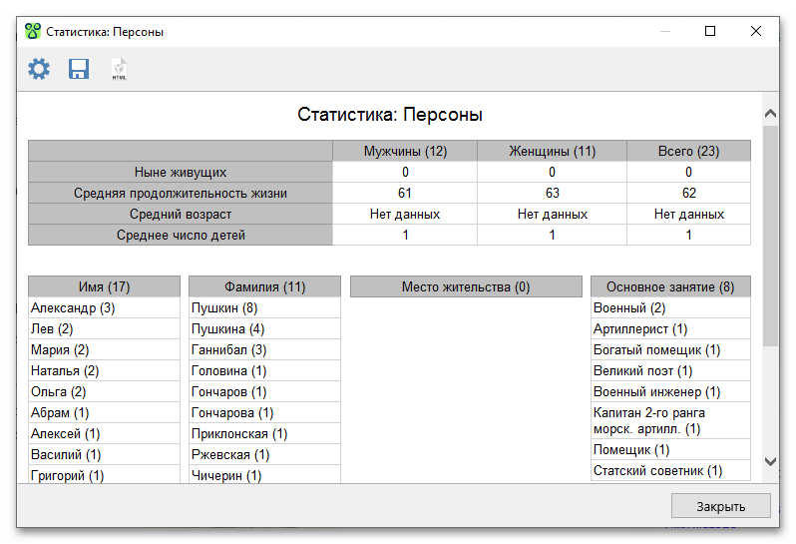Viewport: 796px width, 544px height.
Task: Select the surname Чичерин (1)
Action: (x=265, y=475)
